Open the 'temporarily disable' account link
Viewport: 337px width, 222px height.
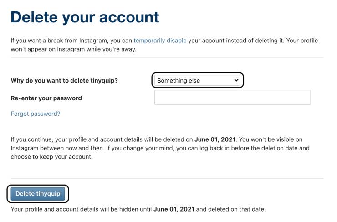(160, 41)
